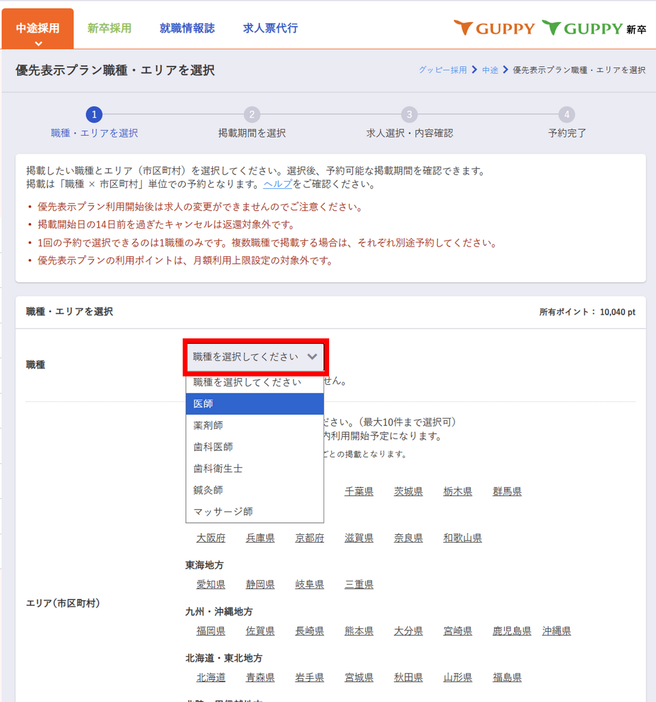656x702 pixels.
Task: Open the GUPPY logo home link
Action: (x=494, y=28)
